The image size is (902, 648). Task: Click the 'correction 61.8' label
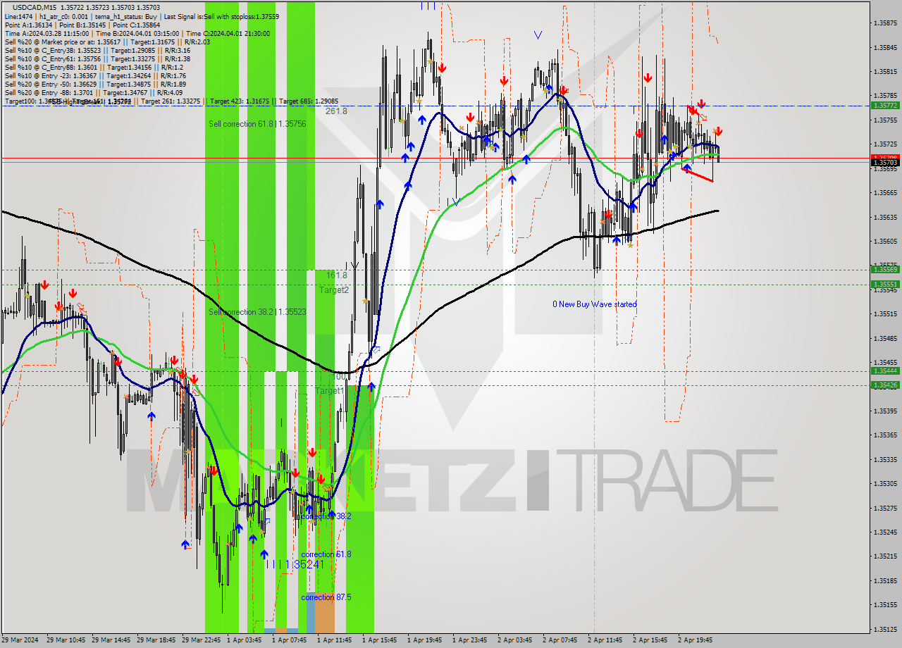pos(326,554)
